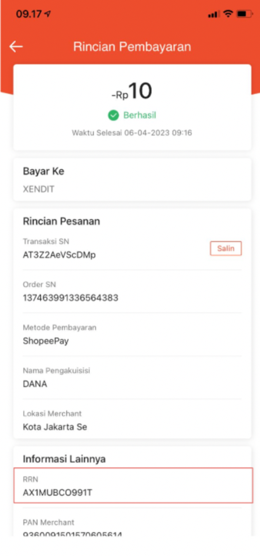The width and height of the screenshot is (260, 556).
Task: Tap the Metode Pembayaran ShopeePay row
Action: 132,334
